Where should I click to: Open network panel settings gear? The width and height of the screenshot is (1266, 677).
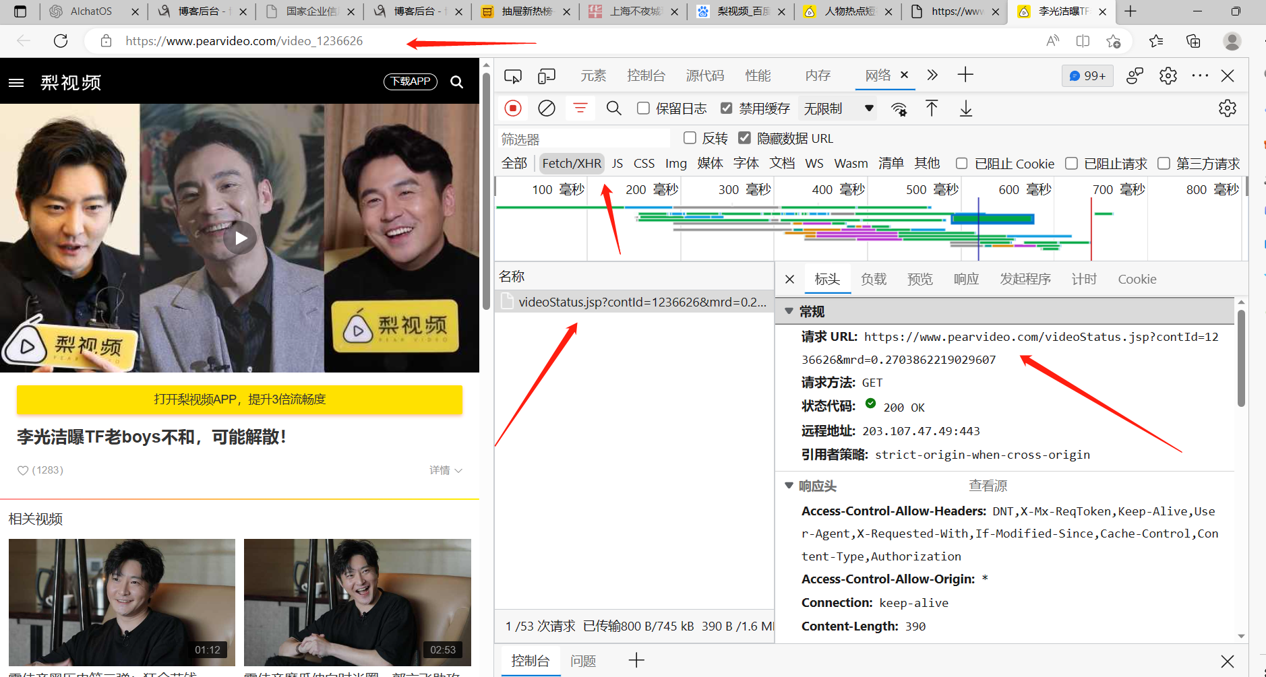pos(1228,108)
